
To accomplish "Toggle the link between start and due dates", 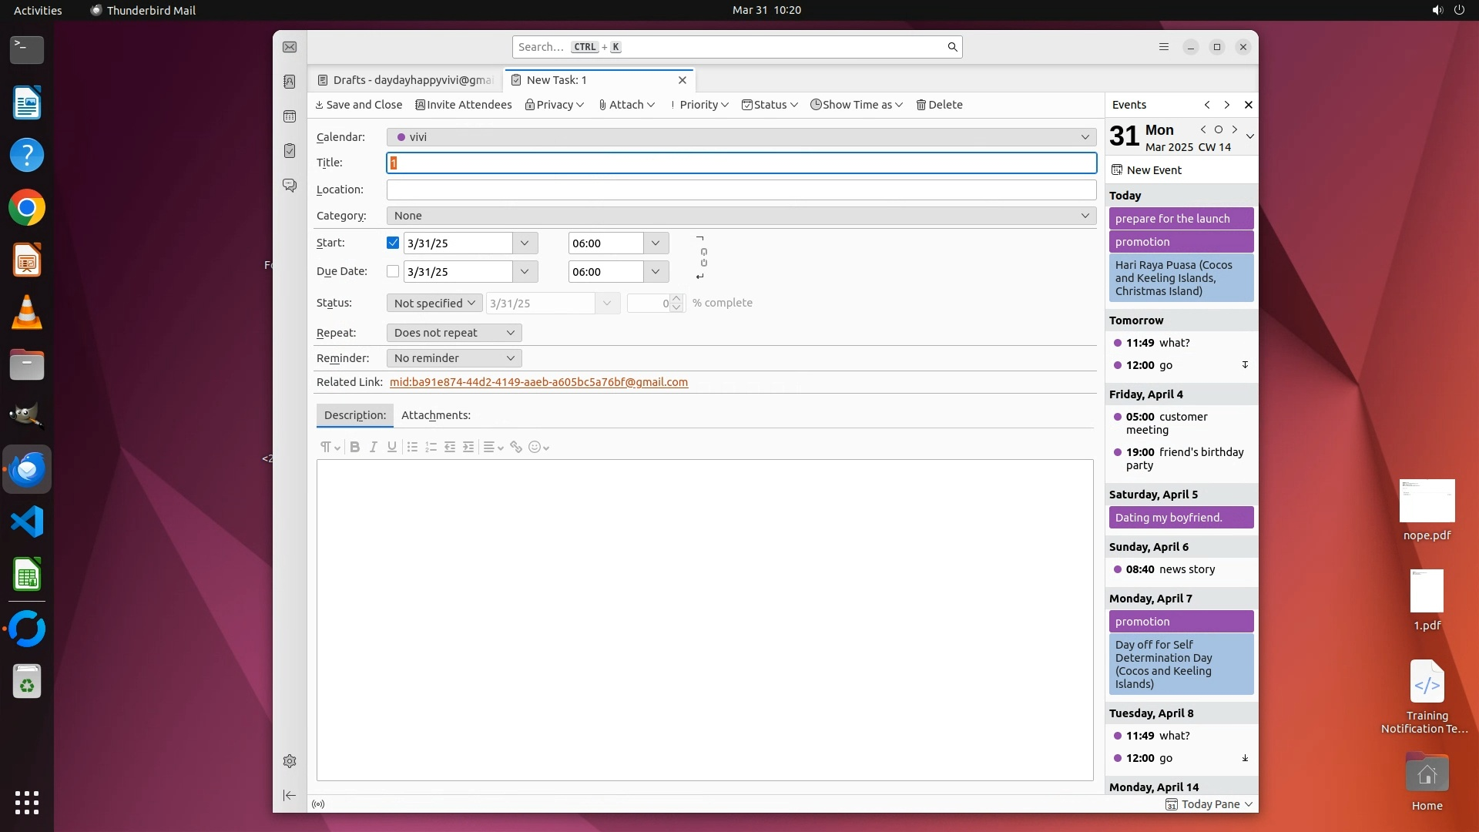I will click(x=703, y=257).
